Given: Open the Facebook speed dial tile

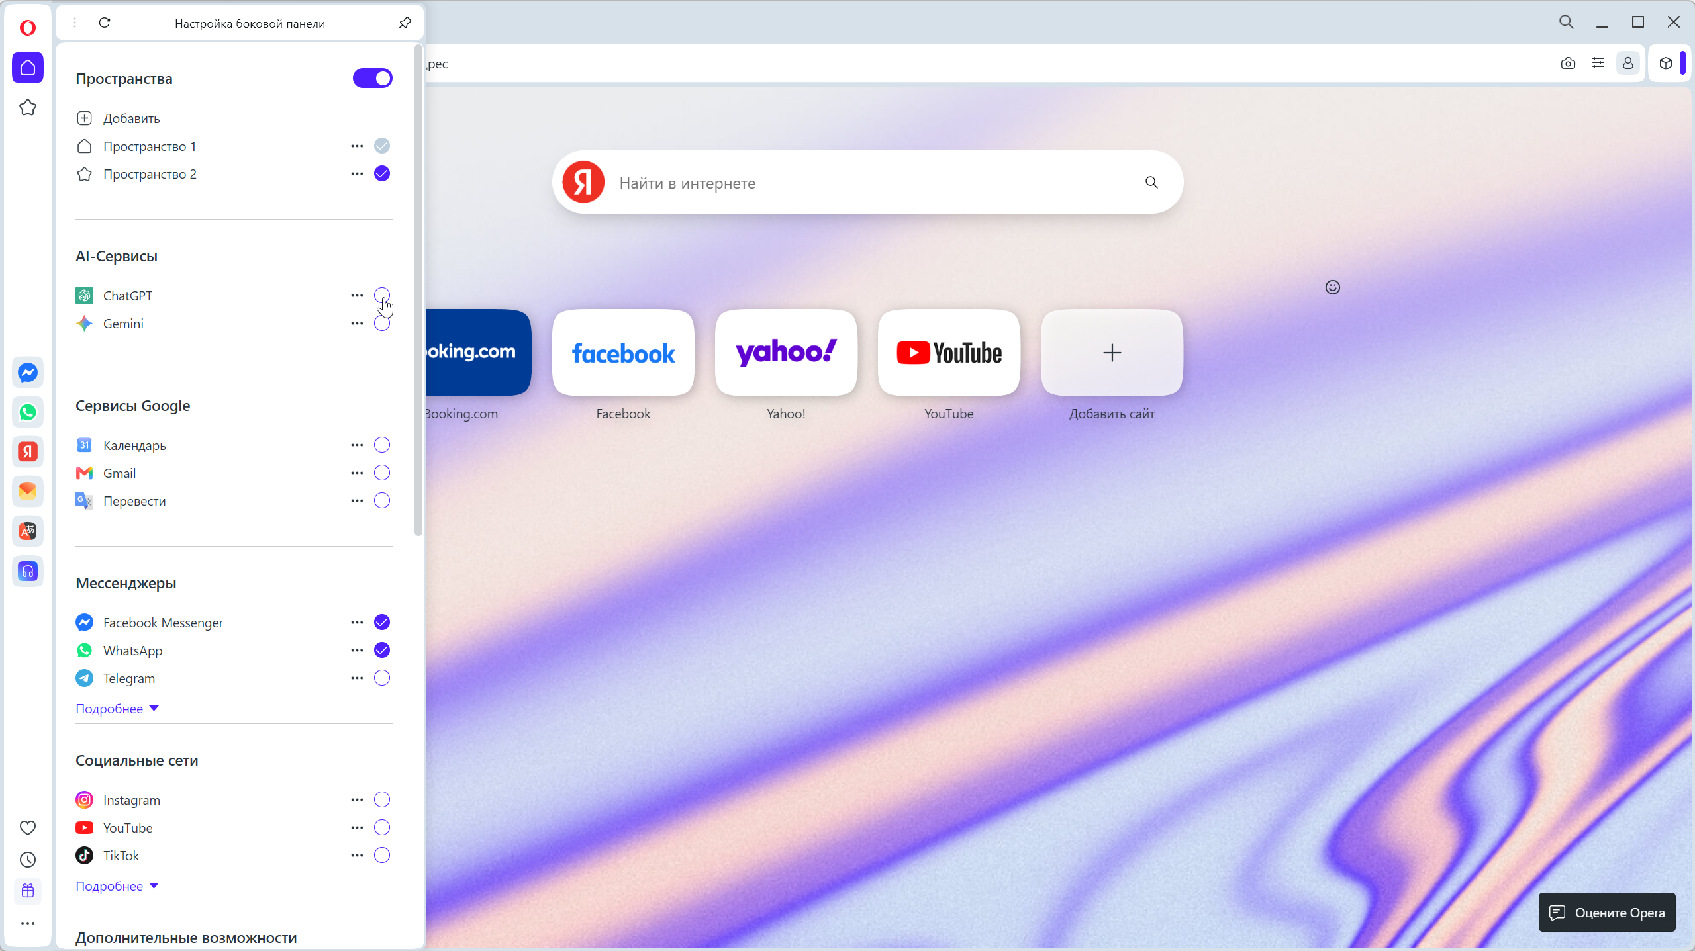Looking at the screenshot, I should [623, 353].
